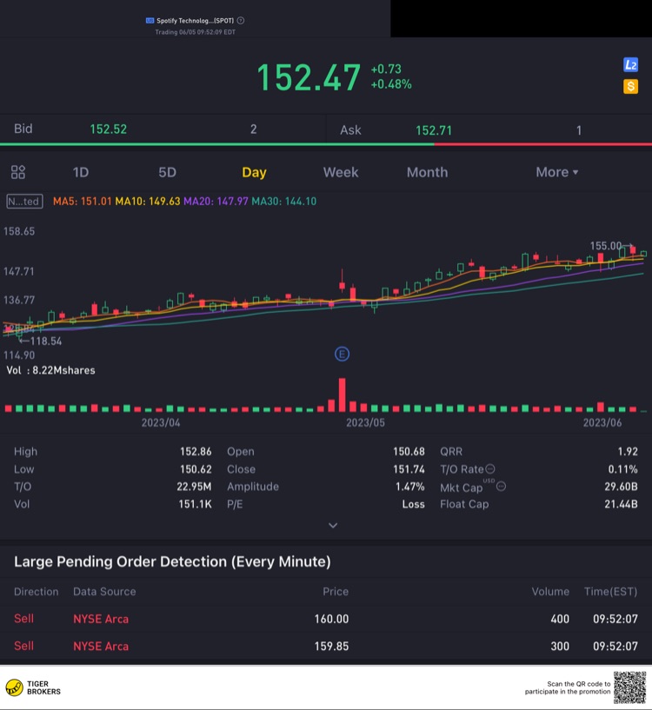Click the Trading 06/05 09:52:09 EDT status

coord(196,32)
